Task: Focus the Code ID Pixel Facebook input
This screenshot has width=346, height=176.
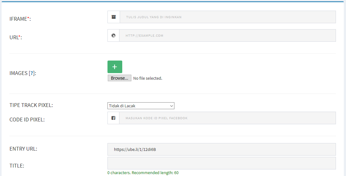Action: pos(228,118)
